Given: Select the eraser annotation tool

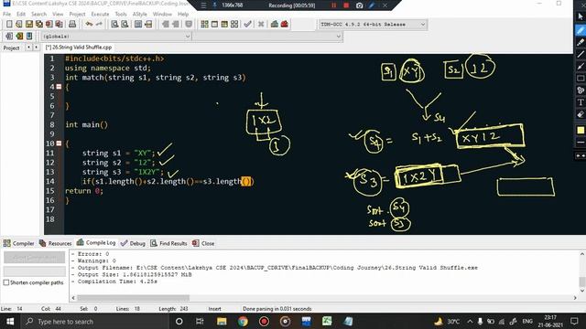Looking at the screenshot, I should pyautogui.click(x=580, y=114).
